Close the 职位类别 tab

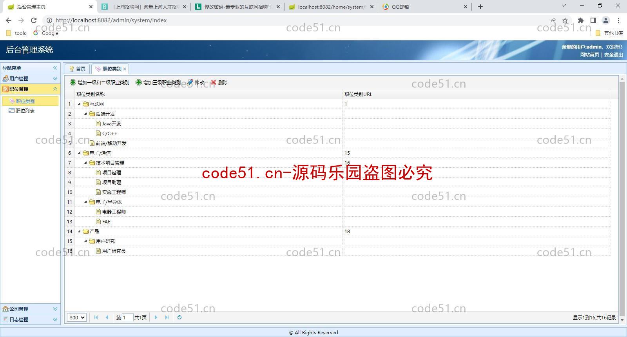[x=125, y=69]
